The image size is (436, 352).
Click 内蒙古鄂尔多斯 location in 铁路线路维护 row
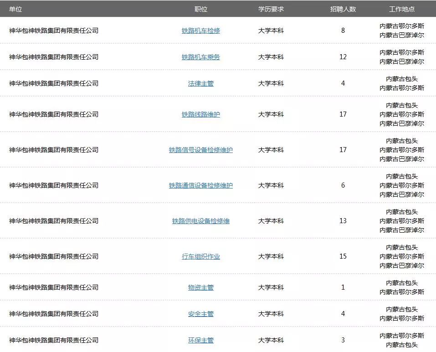pos(402,114)
